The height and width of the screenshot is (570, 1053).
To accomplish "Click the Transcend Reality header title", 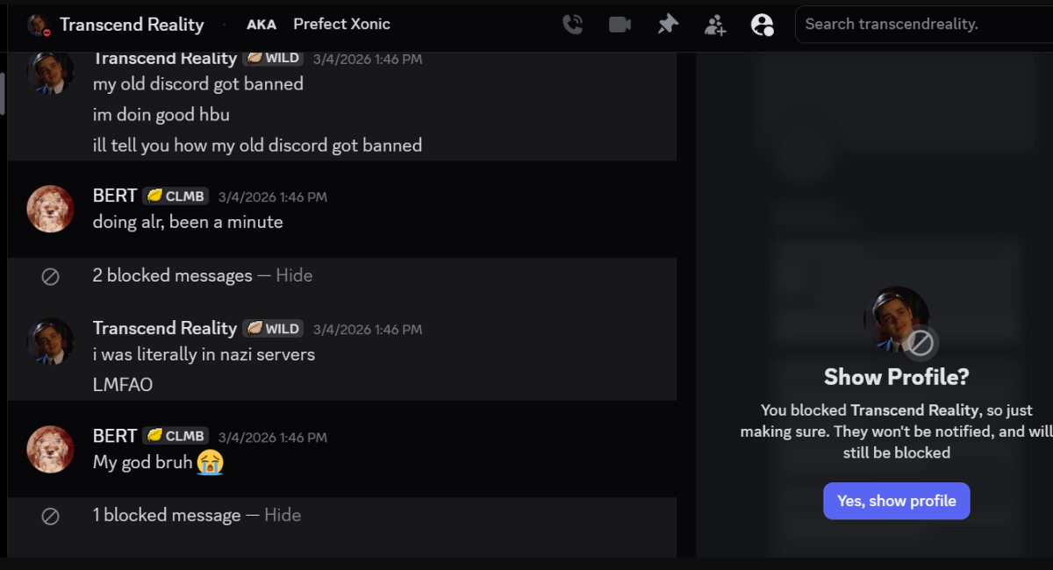I will pos(132,25).
